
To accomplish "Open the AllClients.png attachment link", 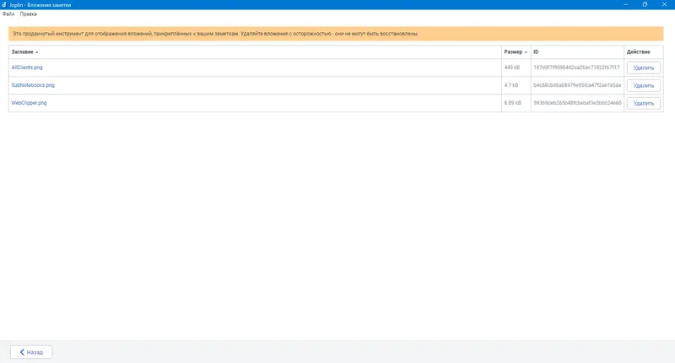I will coord(27,68).
